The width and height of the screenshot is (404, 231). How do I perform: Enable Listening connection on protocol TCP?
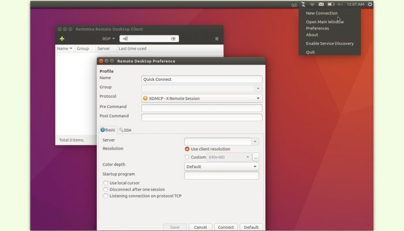(x=106, y=196)
